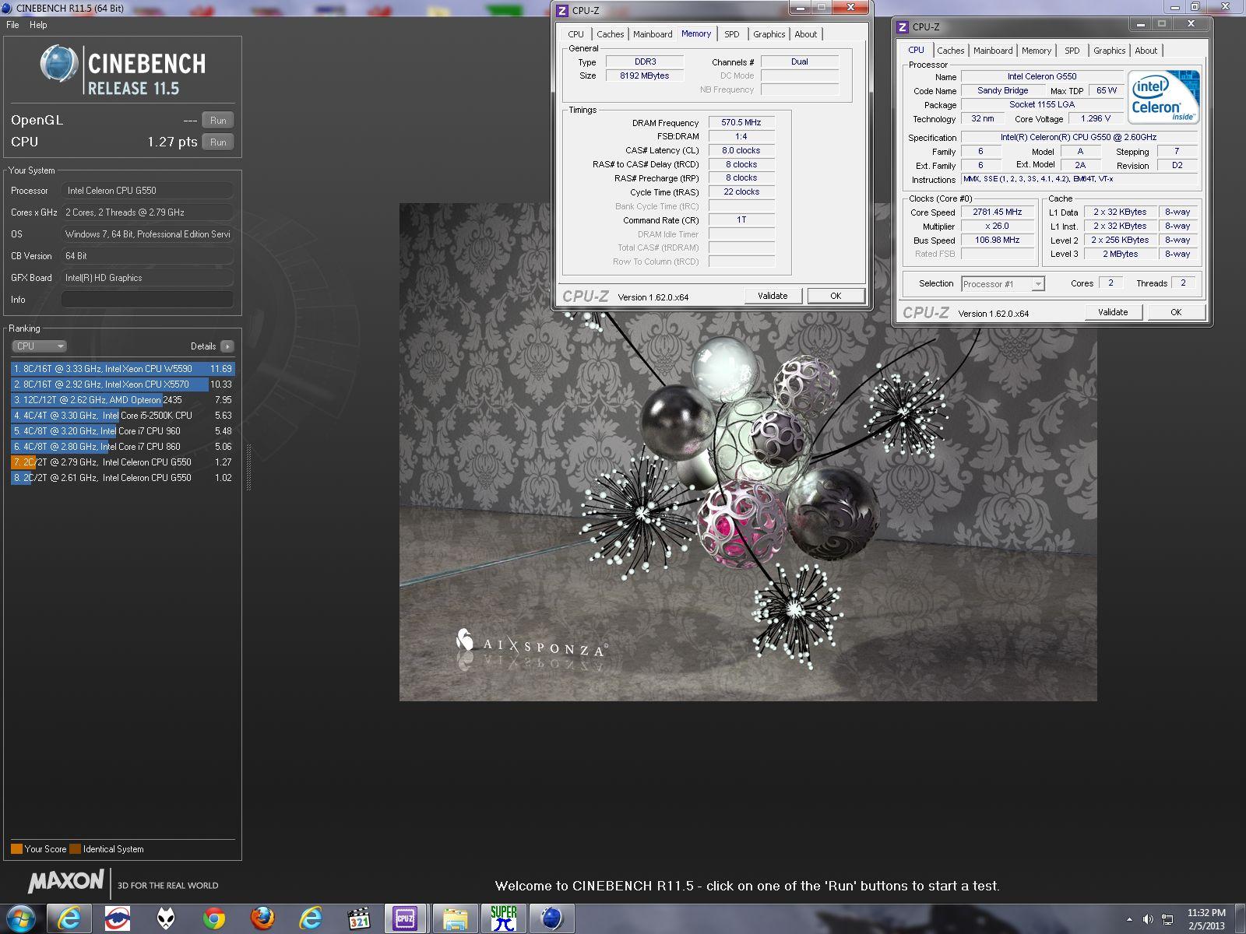Screen dimensions: 1246x934
Task: Open the Cinebench Help menu
Action: point(38,25)
